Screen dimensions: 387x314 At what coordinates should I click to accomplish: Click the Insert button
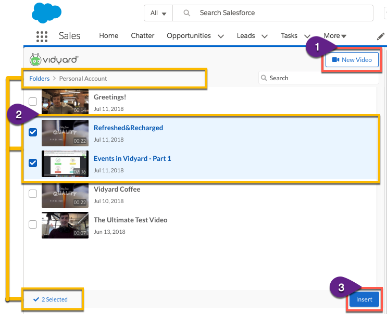point(364,299)
